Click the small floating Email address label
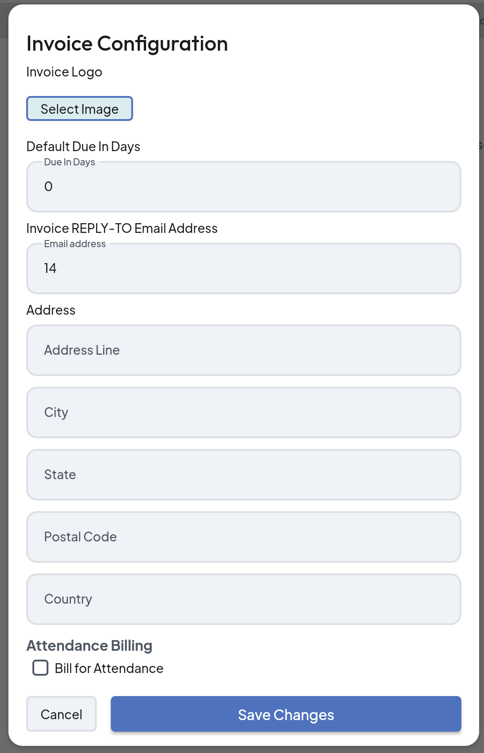The height and width of the screenshot is (753, 484). click(x=75, y=244)
